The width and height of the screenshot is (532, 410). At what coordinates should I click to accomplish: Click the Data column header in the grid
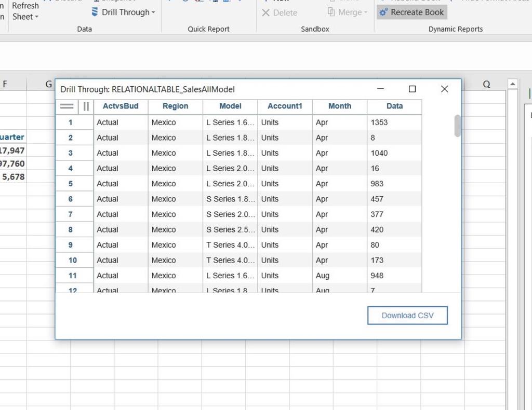point(395,106)
